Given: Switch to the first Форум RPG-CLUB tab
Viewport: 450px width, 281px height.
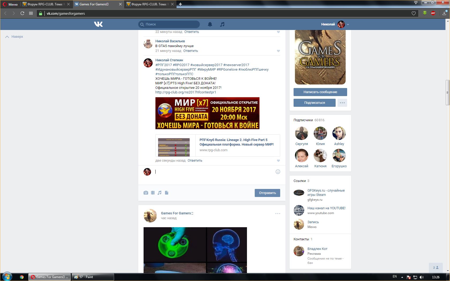Looking at the screenshot, I should (x=46, y=4).
